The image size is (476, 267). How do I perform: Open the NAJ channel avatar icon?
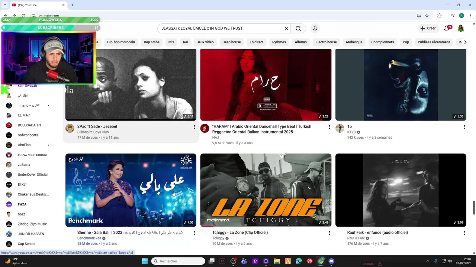tap(205, 128)
